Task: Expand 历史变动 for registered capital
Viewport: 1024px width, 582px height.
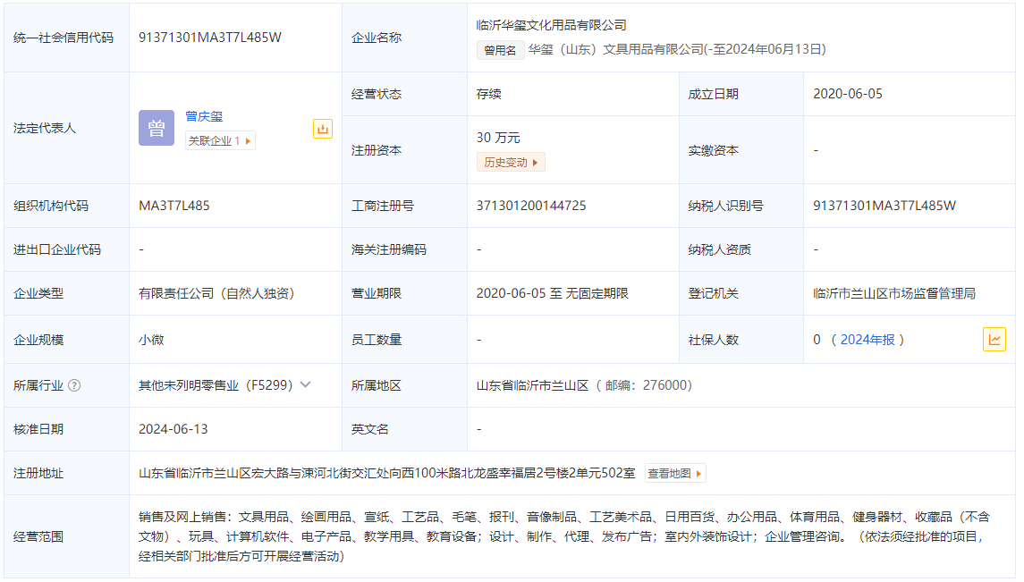Action: click(511, 162)
